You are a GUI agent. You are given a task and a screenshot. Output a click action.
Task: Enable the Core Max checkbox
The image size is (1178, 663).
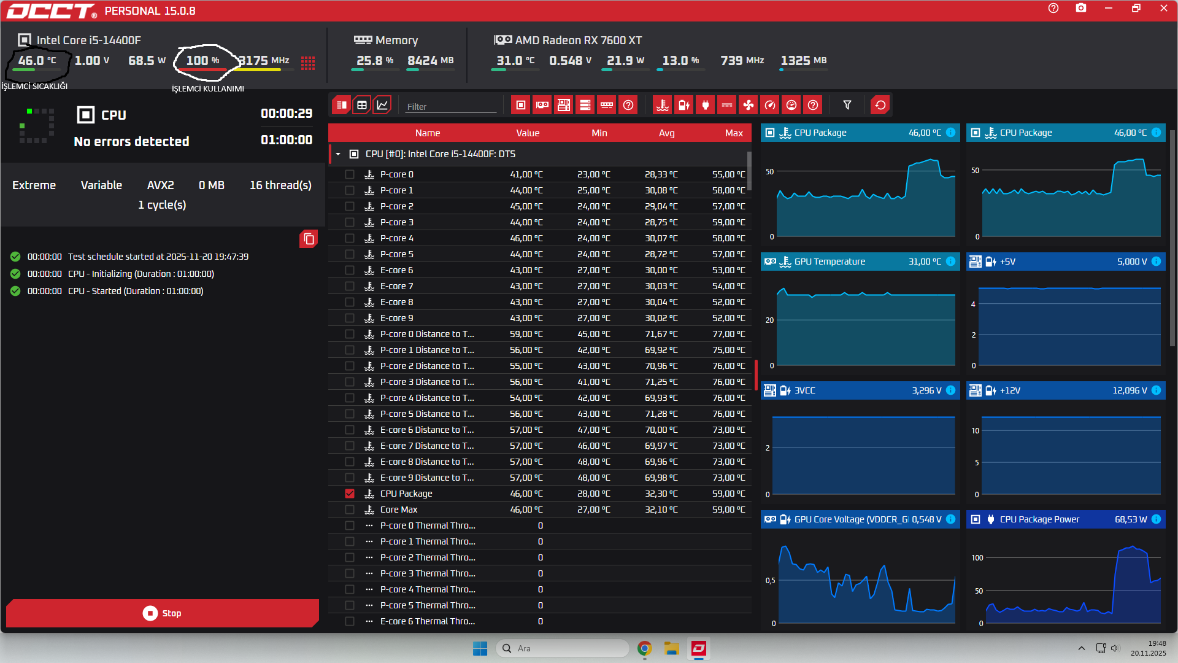350,510
